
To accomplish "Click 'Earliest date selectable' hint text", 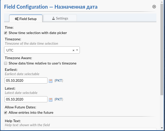I will (22, 74).
